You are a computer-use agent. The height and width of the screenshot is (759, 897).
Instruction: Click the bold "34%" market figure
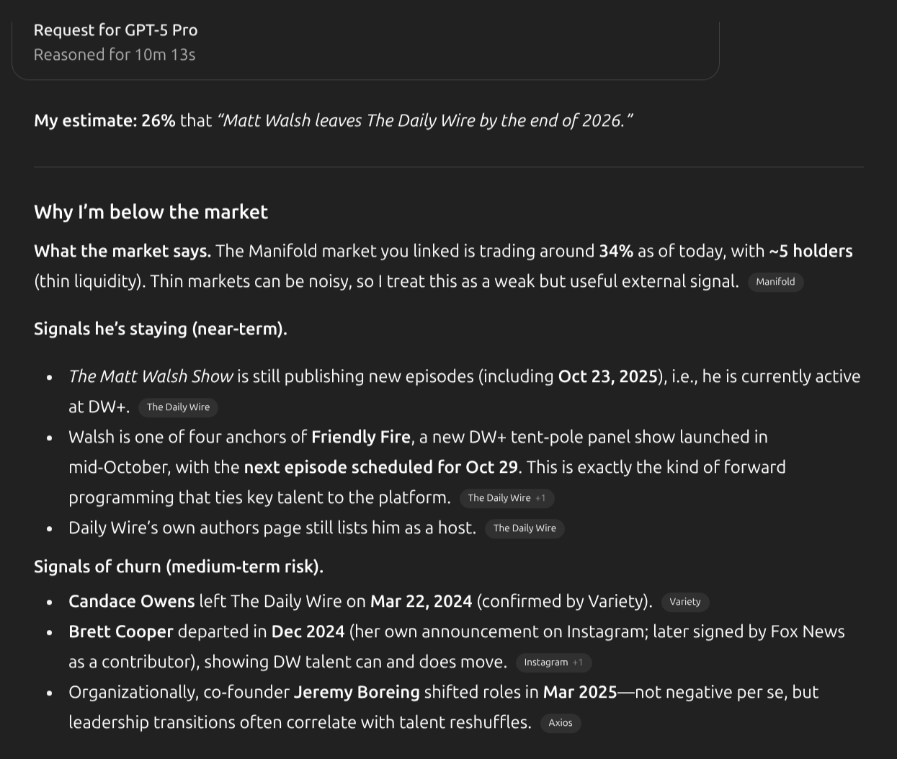point(615,251)
